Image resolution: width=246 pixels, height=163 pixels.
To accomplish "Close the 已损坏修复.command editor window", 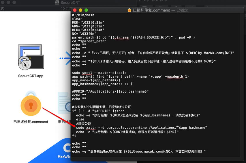I will [x=75, y=10].
